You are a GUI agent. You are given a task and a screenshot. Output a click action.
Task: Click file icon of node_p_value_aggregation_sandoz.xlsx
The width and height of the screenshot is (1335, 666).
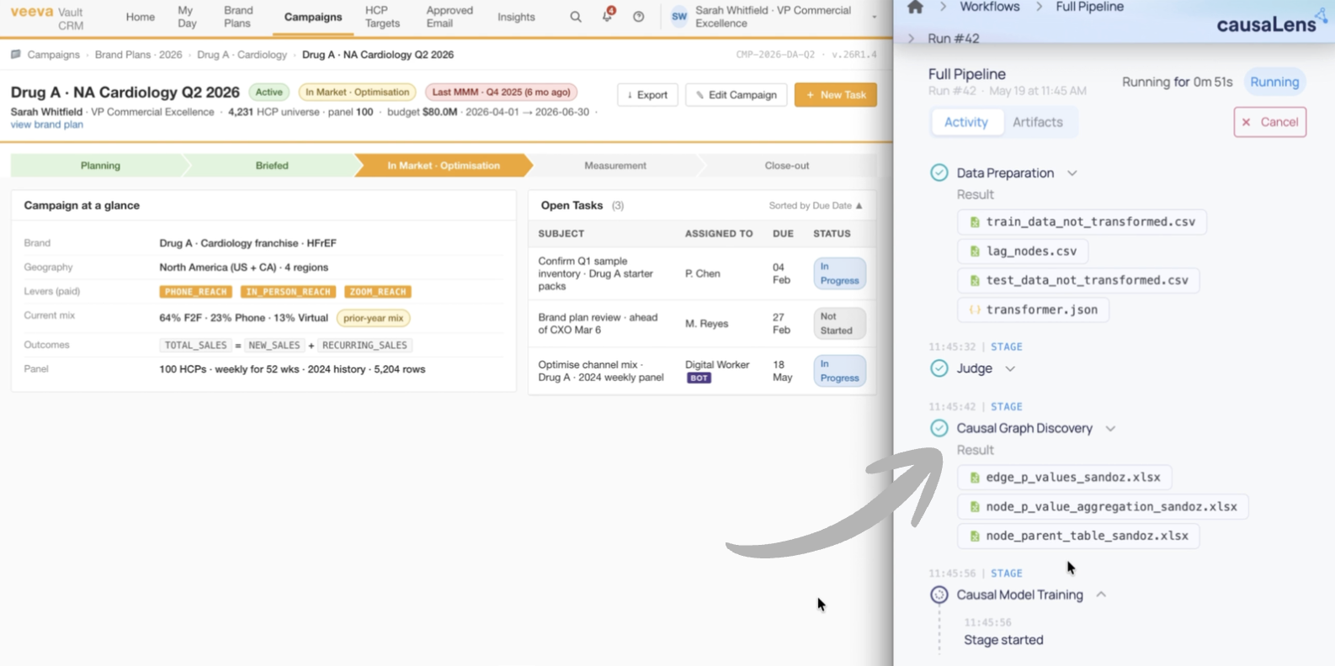975,507
